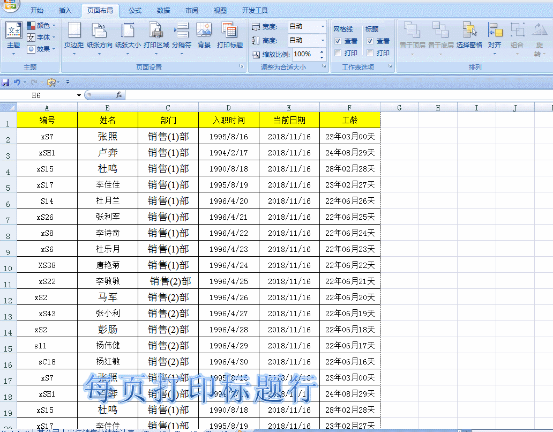Switch to the 开发工具 ribbon tab
The width and height of the screenshot is (553, 432).
pos(255,11)
